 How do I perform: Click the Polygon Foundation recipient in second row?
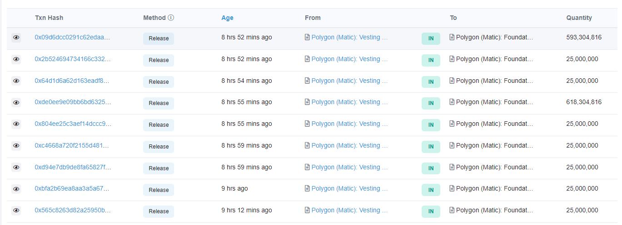tap(494, 59)
